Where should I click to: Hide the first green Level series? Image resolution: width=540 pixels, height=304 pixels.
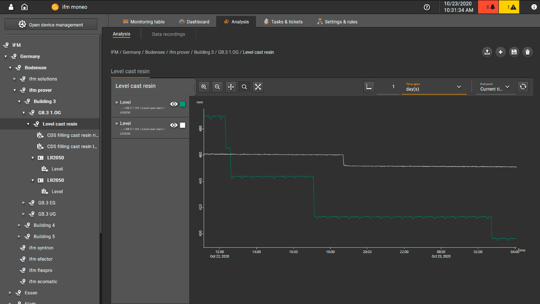tap(174, 104)
